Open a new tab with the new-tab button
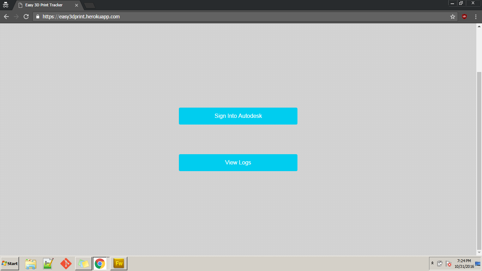 [x=90, y=5]
